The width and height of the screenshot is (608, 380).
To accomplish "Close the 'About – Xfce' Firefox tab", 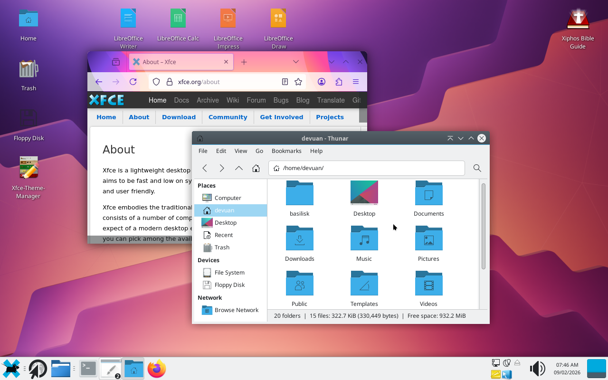I will 226,62.
